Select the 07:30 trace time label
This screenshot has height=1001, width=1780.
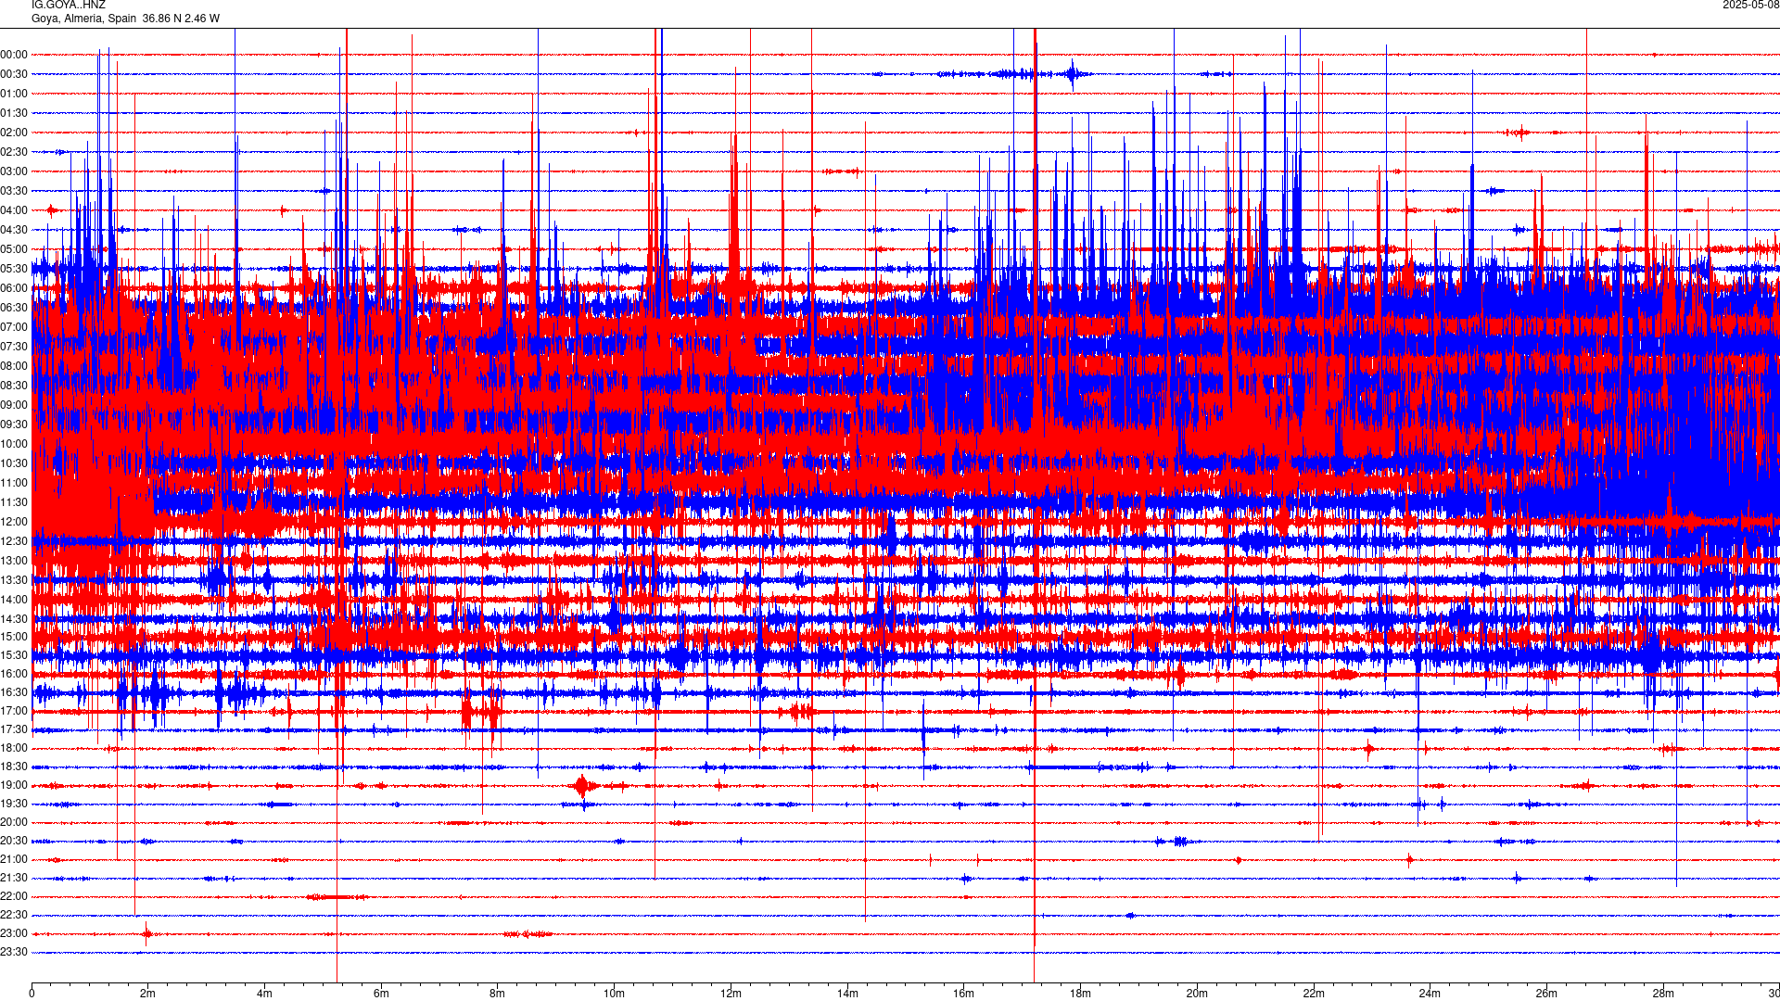[14, 347]
